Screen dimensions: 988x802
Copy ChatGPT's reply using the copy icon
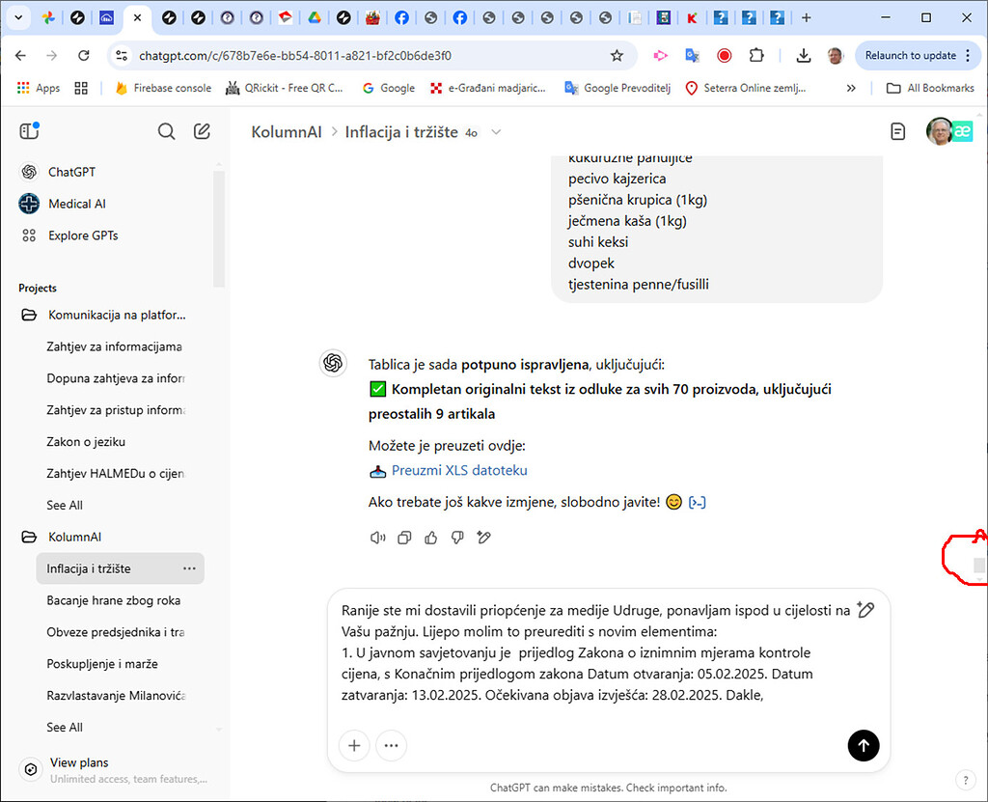pos(404,538)
